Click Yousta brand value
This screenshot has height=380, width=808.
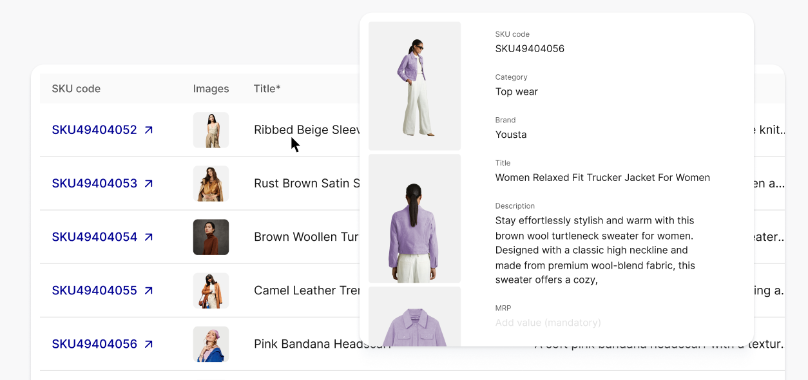pyautogui.click(x=511, y=135)
